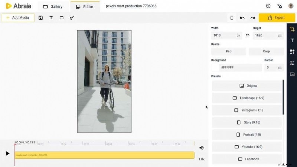Toggle the aspect ratio link icon
Screen dimensions: 297x167
tap(247, 35)
